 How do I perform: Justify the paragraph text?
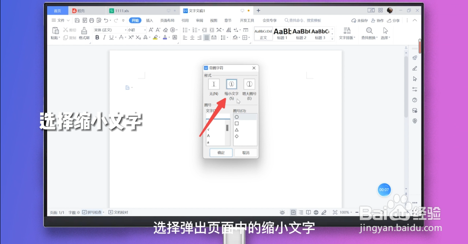coord(206,37)
